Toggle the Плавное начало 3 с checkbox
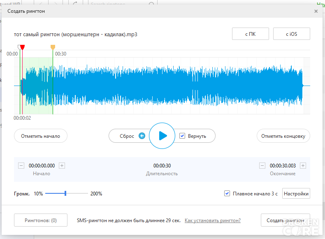This screenshot has height=239, width=325. pos(227,193)
